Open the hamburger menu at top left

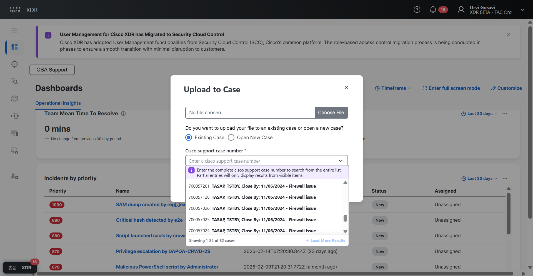pyautogui.click(x=14, y=31)
